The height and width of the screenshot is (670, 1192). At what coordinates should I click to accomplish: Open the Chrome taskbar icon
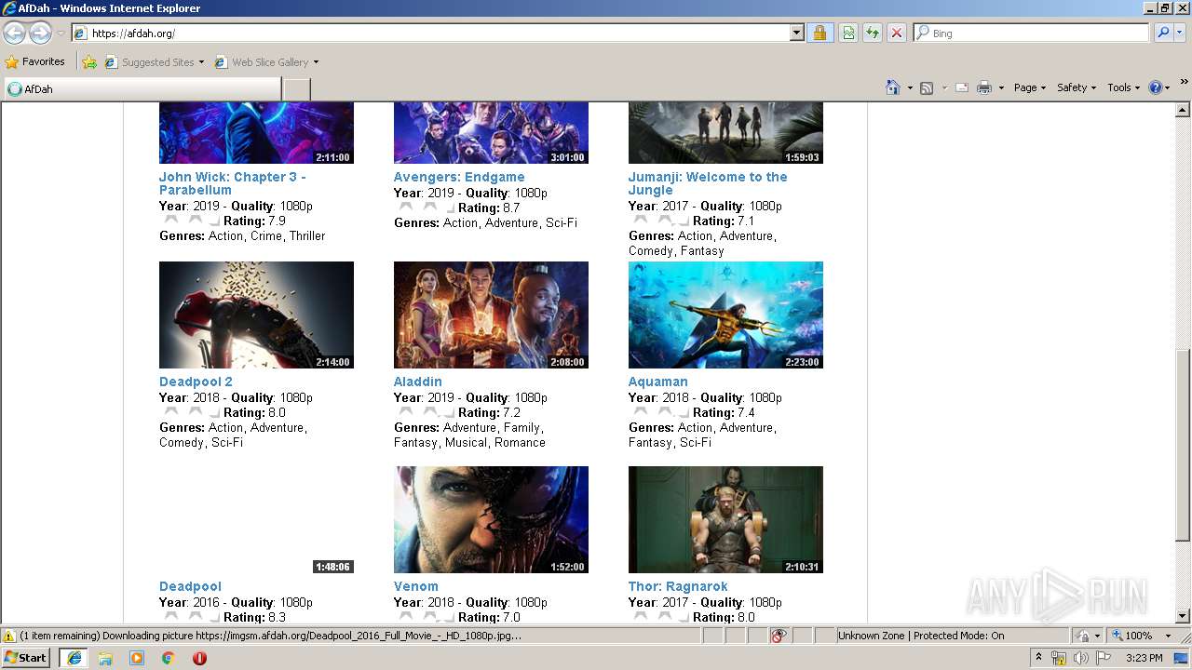click(169, 658)
